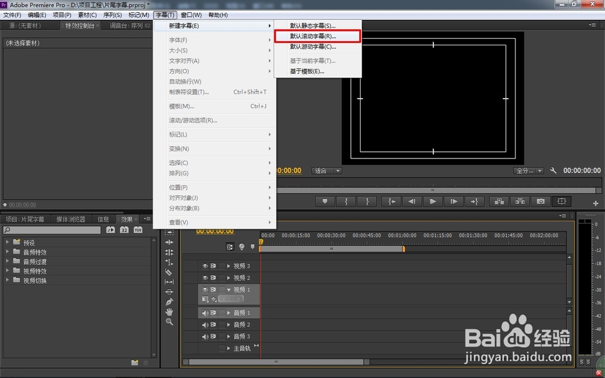Open the 适合 zoom level dropdown
This screenshot has height=378, width=605.
click(327, 171)
